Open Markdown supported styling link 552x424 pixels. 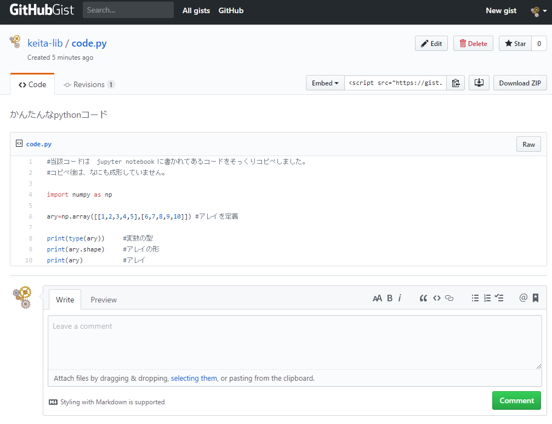click(107, 402)
